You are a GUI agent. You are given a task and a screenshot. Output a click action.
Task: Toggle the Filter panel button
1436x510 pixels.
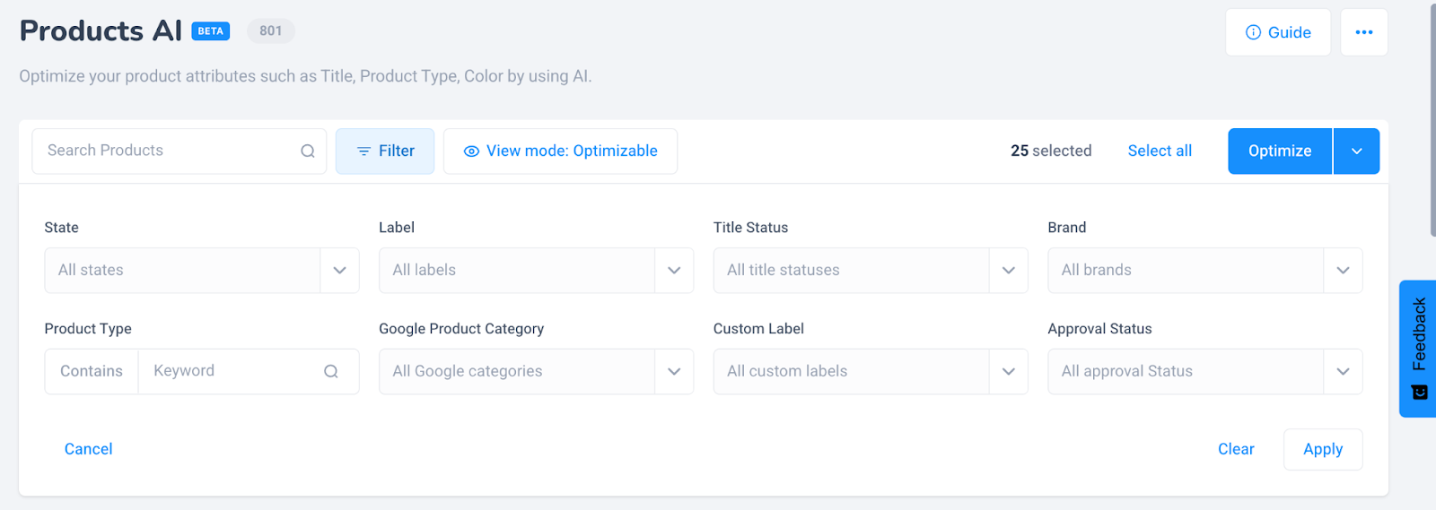pyautogui.click(x=385, y=151)
